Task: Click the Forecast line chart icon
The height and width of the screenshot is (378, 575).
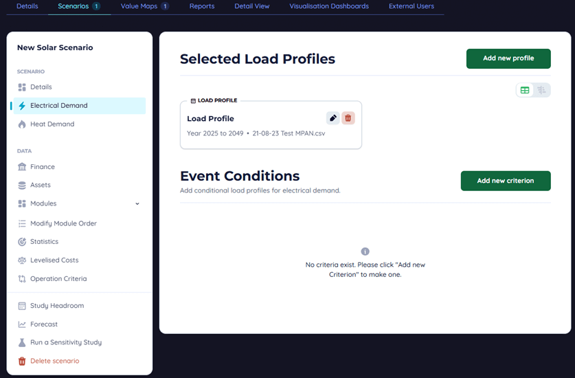Action: point(22,324)
